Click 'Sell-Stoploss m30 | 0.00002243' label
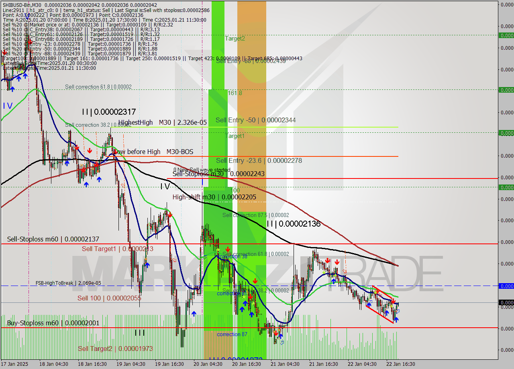Viewport: 514px width, 369px height. point(218,174)
